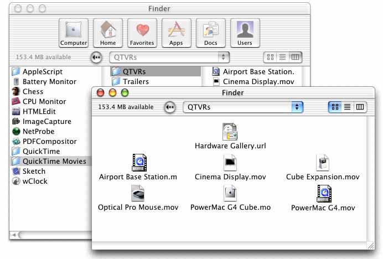Click the front window resize grip corner
The width and height of the screenshot is (383, 259).
371,246
